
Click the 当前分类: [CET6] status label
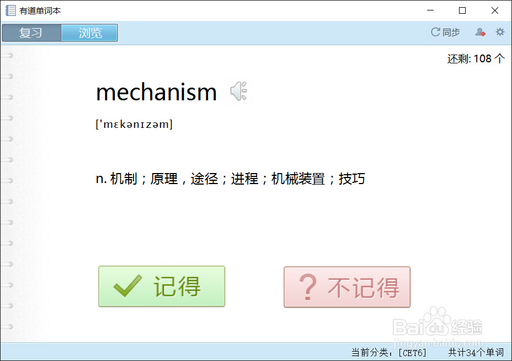(388, 353)
